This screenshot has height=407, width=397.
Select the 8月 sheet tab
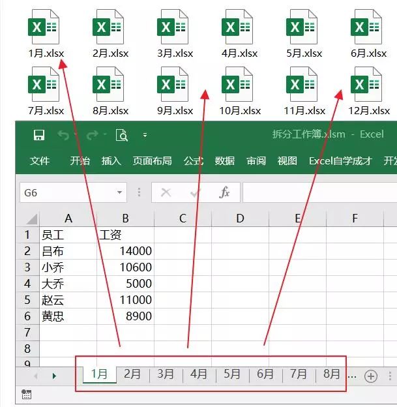[331, 374]
